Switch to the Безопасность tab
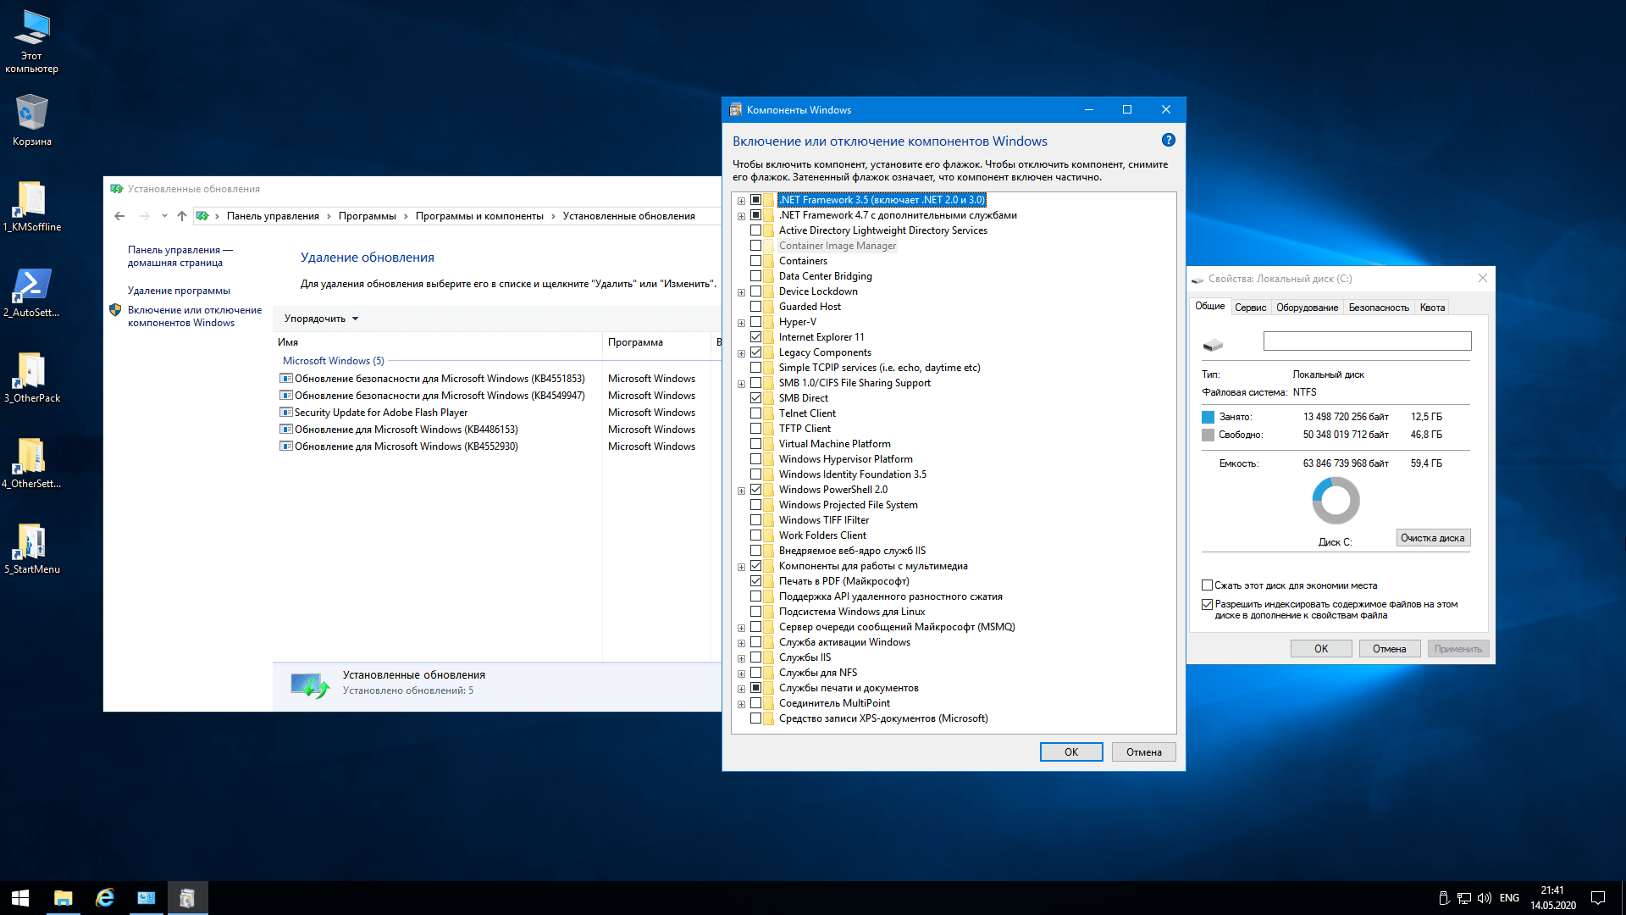Screen dimensions: 1626x915 [1378, 308]
